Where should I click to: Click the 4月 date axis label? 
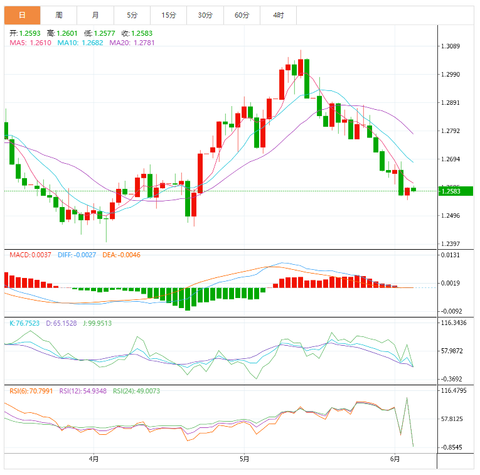93,459
